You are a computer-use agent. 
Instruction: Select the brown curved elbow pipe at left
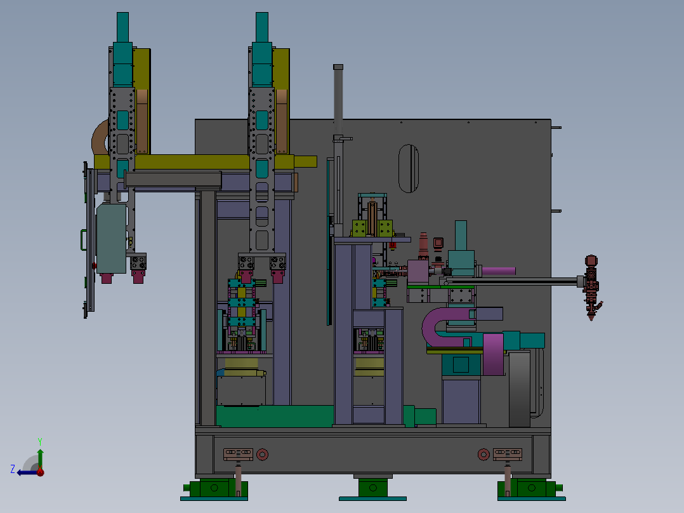(100, 137)
